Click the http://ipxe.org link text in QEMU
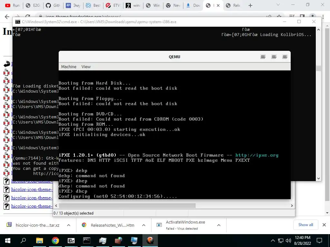The height and width of the screenshot is (247, 330). (257, 155)
